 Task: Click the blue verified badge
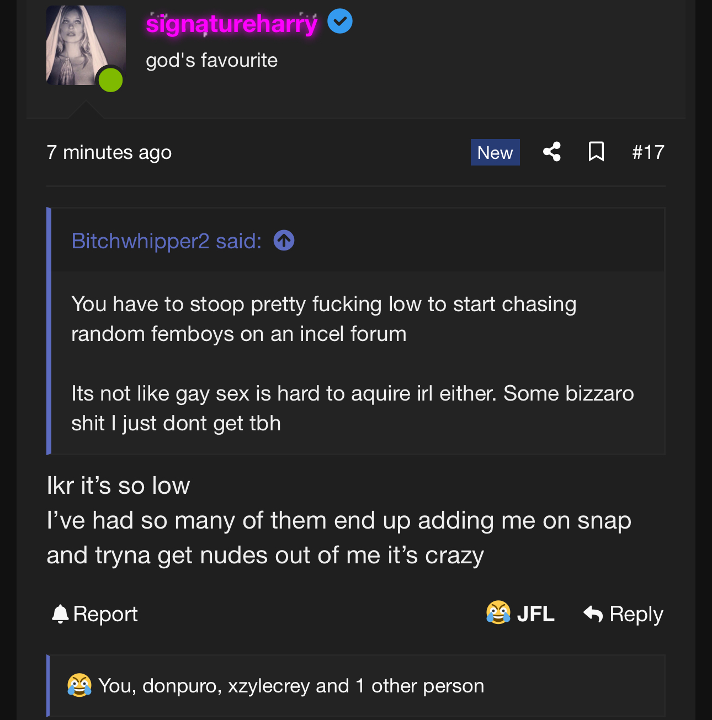point(340,22)
